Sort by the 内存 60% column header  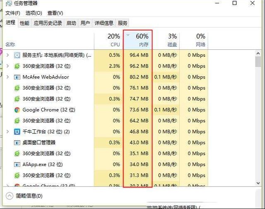point(137,40)
